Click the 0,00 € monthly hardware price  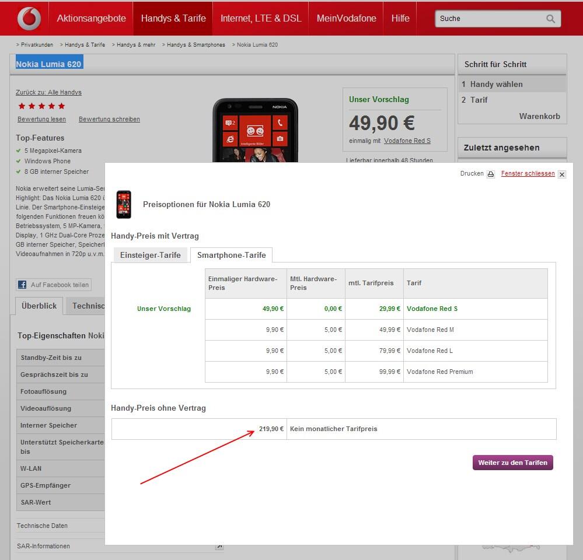[x=333, y=309]
